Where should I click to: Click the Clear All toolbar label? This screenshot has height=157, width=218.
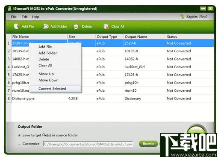[118, 27]
